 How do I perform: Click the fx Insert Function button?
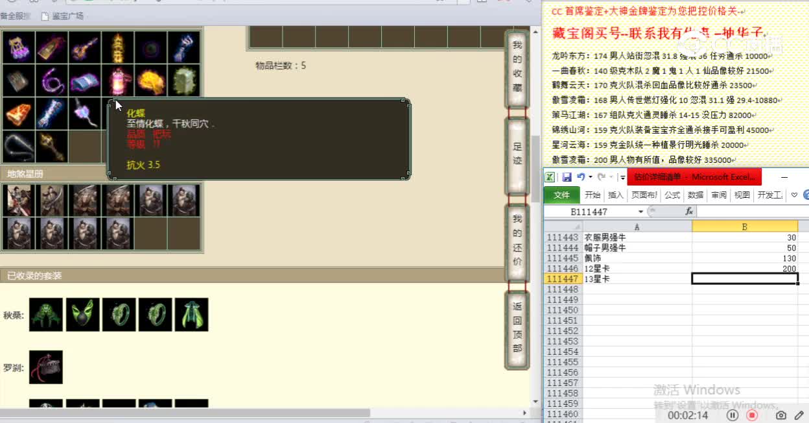(x=689, y=211)
